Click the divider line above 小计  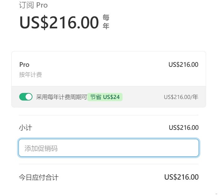coord(109,115)
